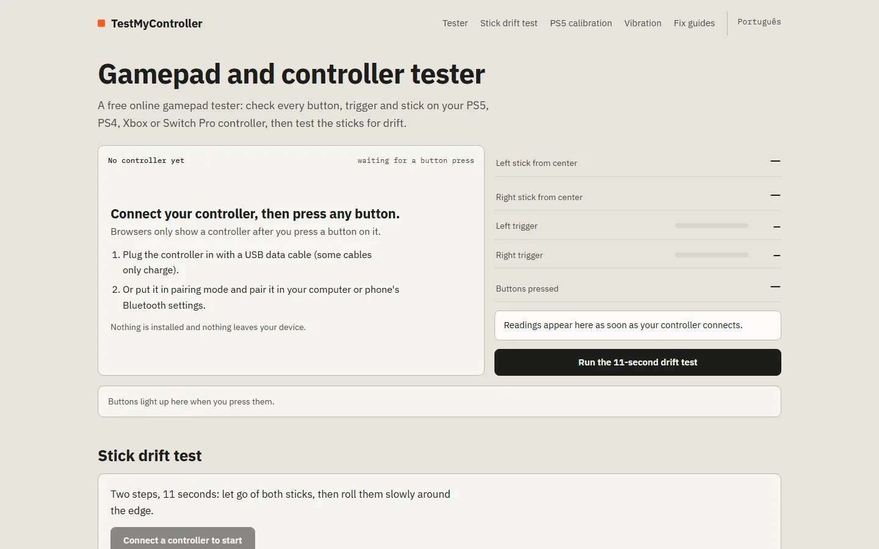Click the 'Readings appear here' message box
The height and width of the screenshot is (549, 879).
point(638,326)
